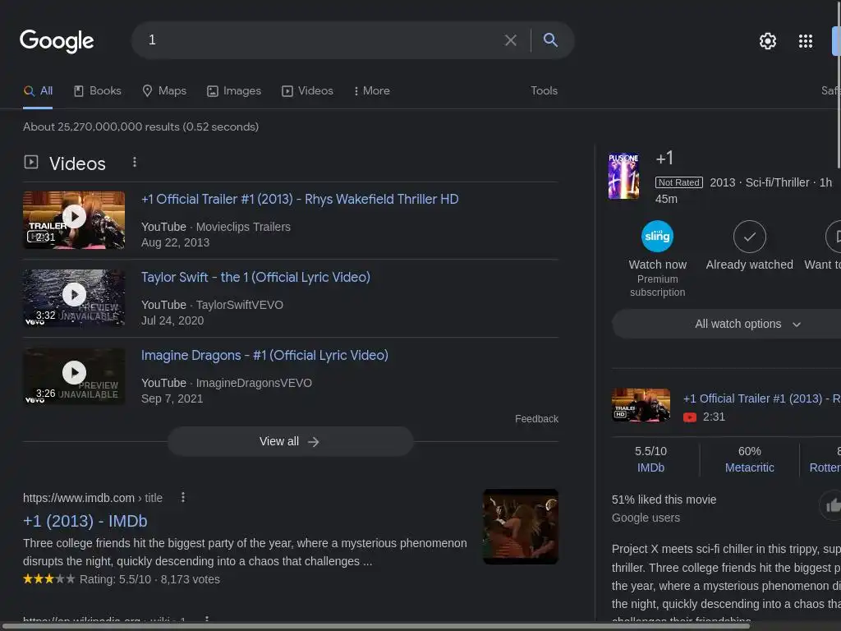Open the Google apps grid icon

tap(806, 41)
